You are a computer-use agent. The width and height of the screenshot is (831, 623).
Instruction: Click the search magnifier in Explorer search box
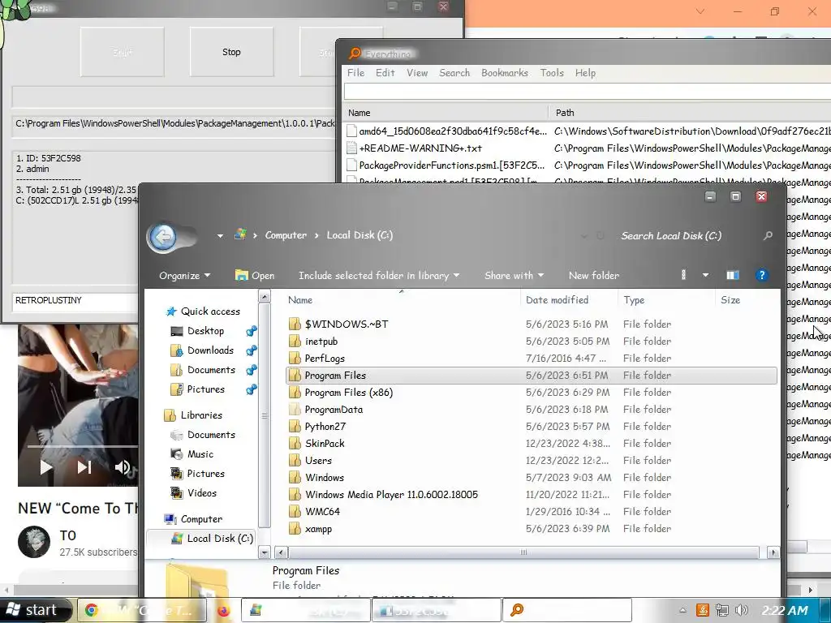768,236
